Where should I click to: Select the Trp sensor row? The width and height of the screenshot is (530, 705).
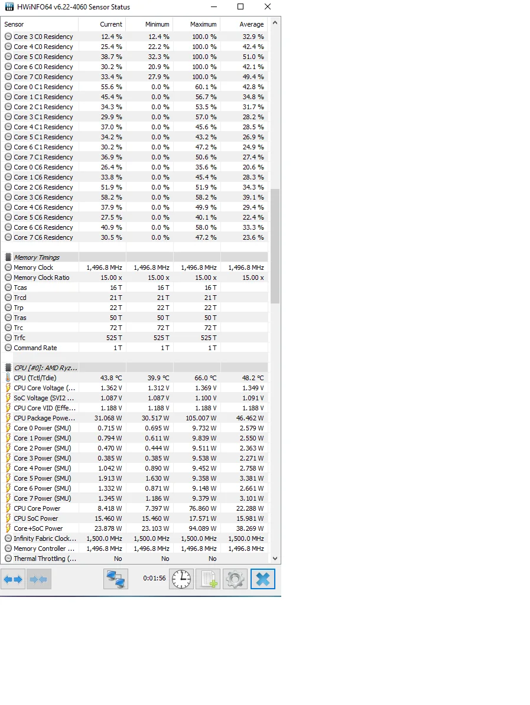click(135, 308)
